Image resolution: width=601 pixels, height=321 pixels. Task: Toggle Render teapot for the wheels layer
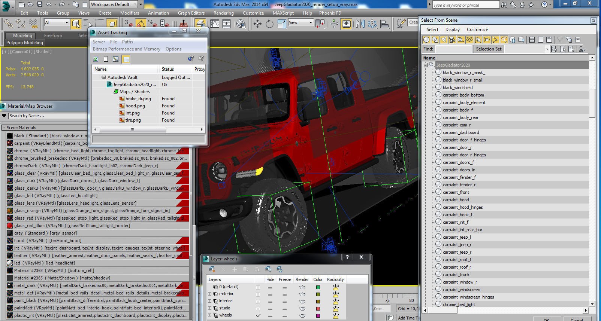pyautogui.click(x=302, y=316)
